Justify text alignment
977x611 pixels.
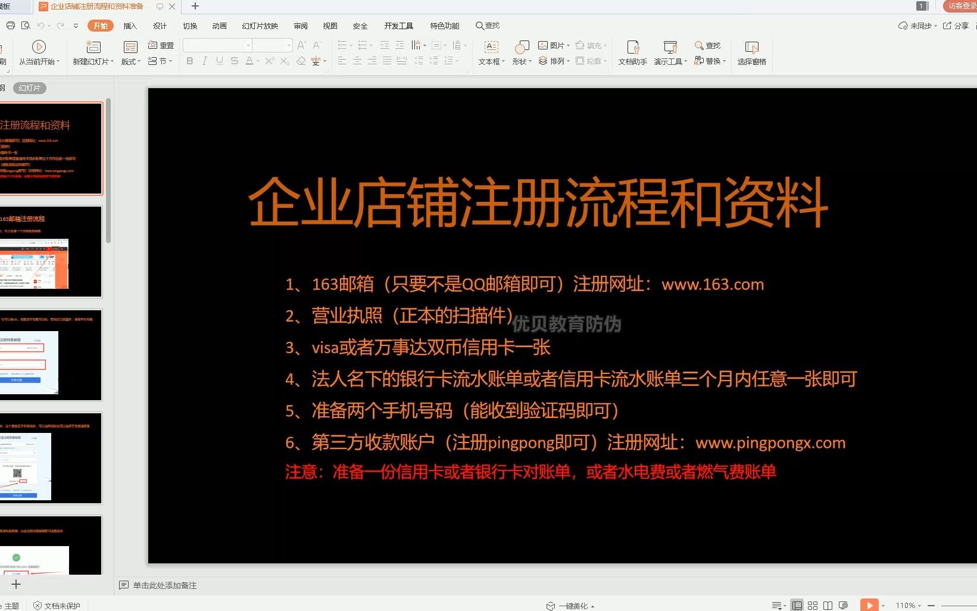pos(387,61)
